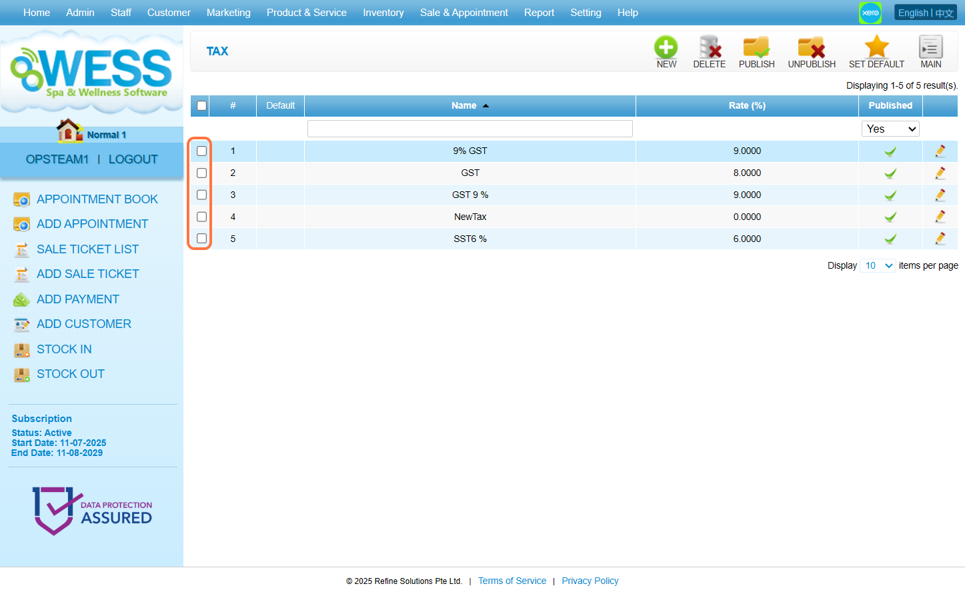Sort the table by the Name column header

464,106
